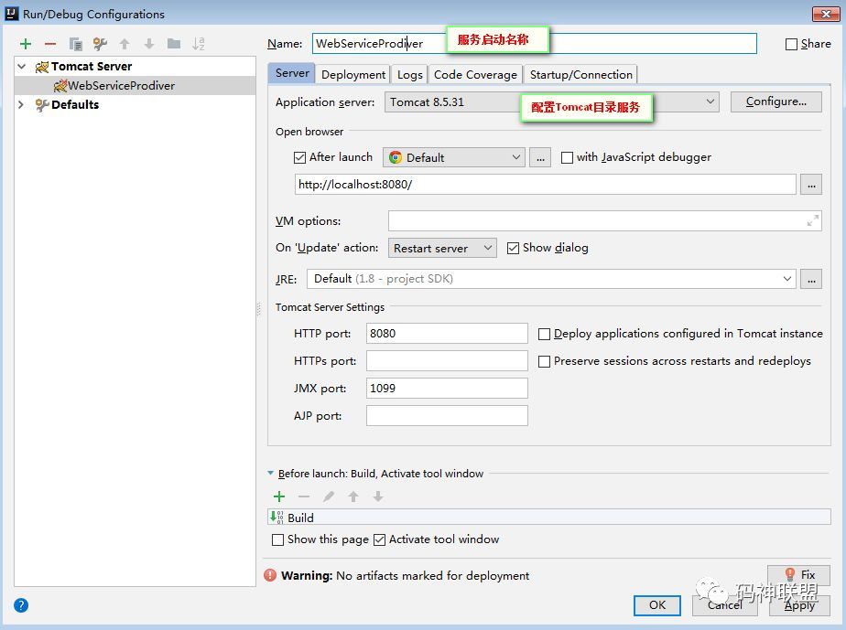846x630 pixels.
Task: Click browse button next to JRE field
Action: click(x=811, y=279)
